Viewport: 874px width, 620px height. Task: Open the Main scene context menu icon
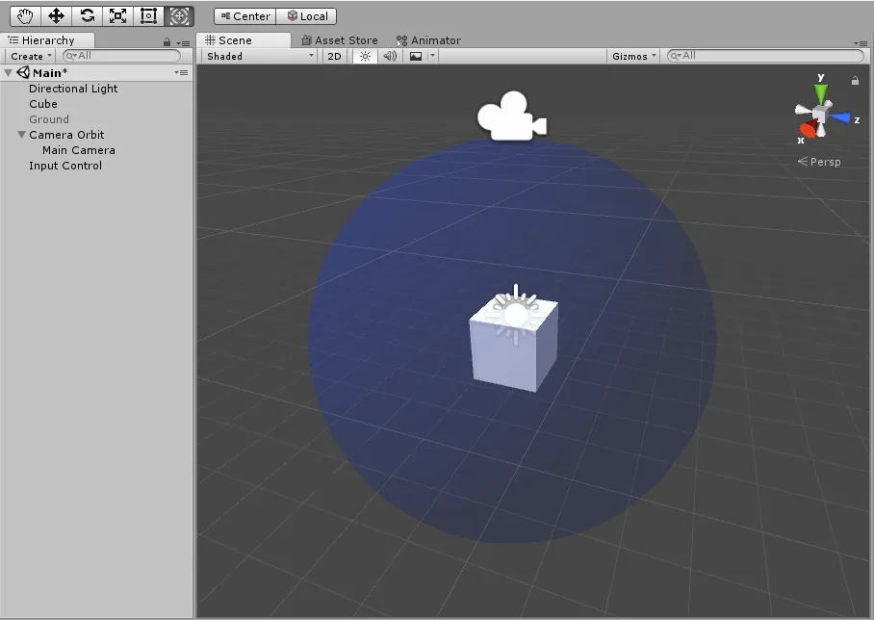click(x=181, y=72)
